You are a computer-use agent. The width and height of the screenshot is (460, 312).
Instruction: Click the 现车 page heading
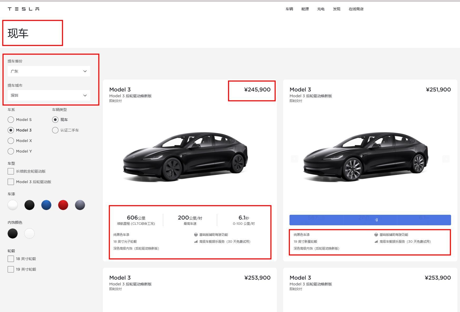click(18, 33)
